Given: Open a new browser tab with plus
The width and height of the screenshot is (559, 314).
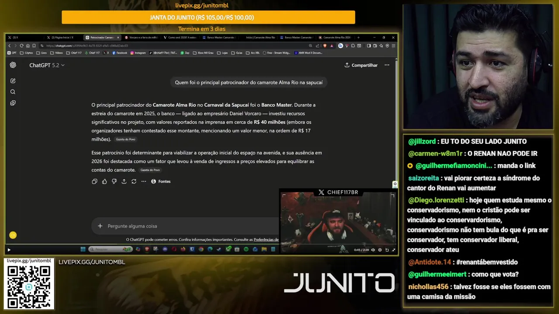Looking at the screenshot, I should tap(359, 38).
